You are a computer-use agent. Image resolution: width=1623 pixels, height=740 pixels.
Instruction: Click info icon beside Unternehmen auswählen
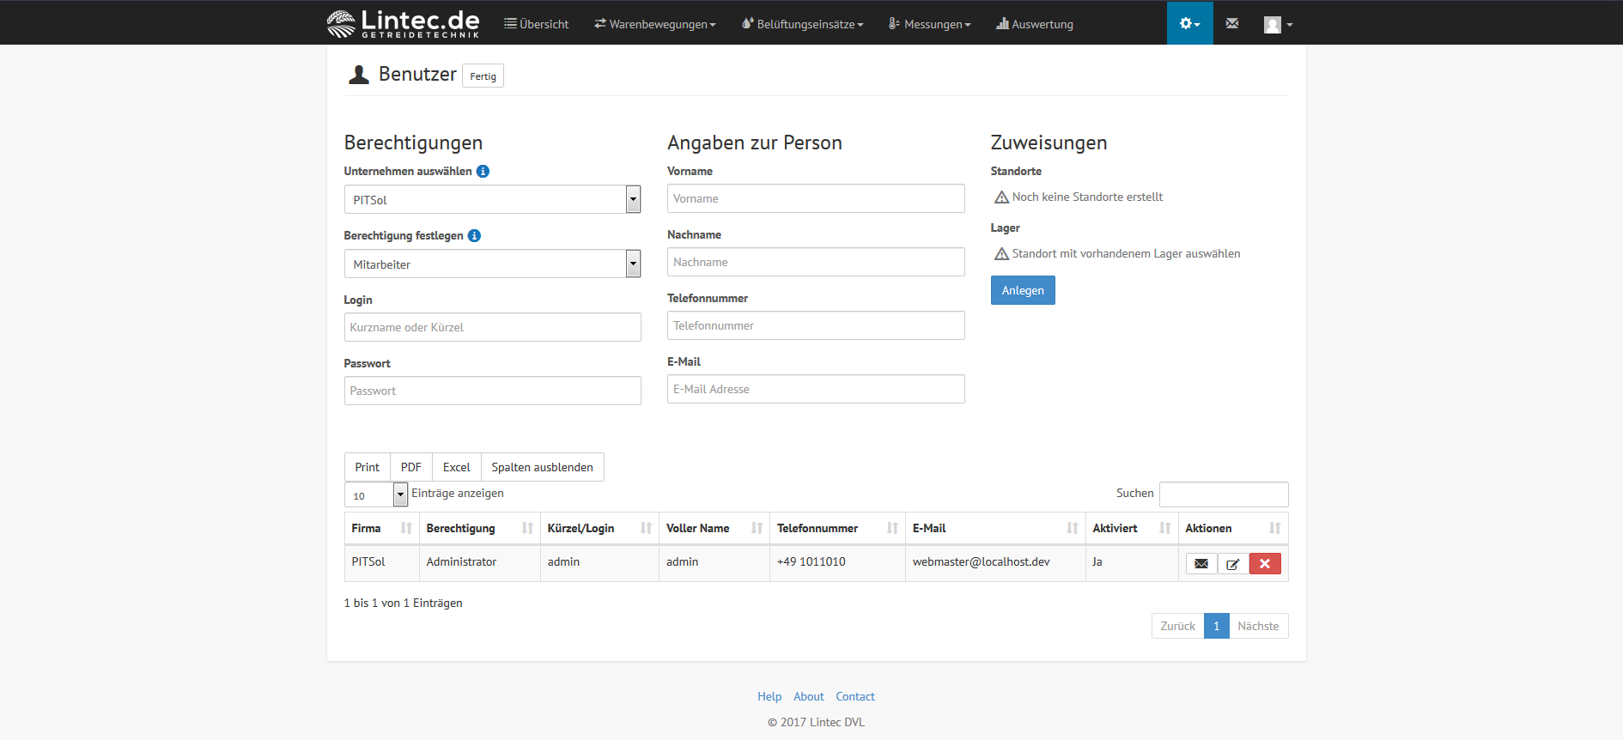pyautogui.click(x=483, y=172)
